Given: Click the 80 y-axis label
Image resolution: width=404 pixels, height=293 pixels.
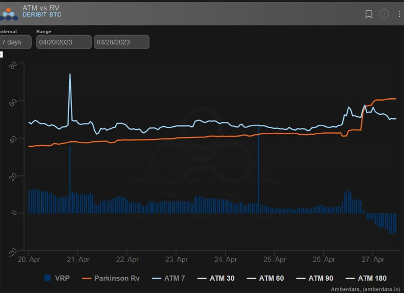Looking at the screenshot, I should pos(12,65).
